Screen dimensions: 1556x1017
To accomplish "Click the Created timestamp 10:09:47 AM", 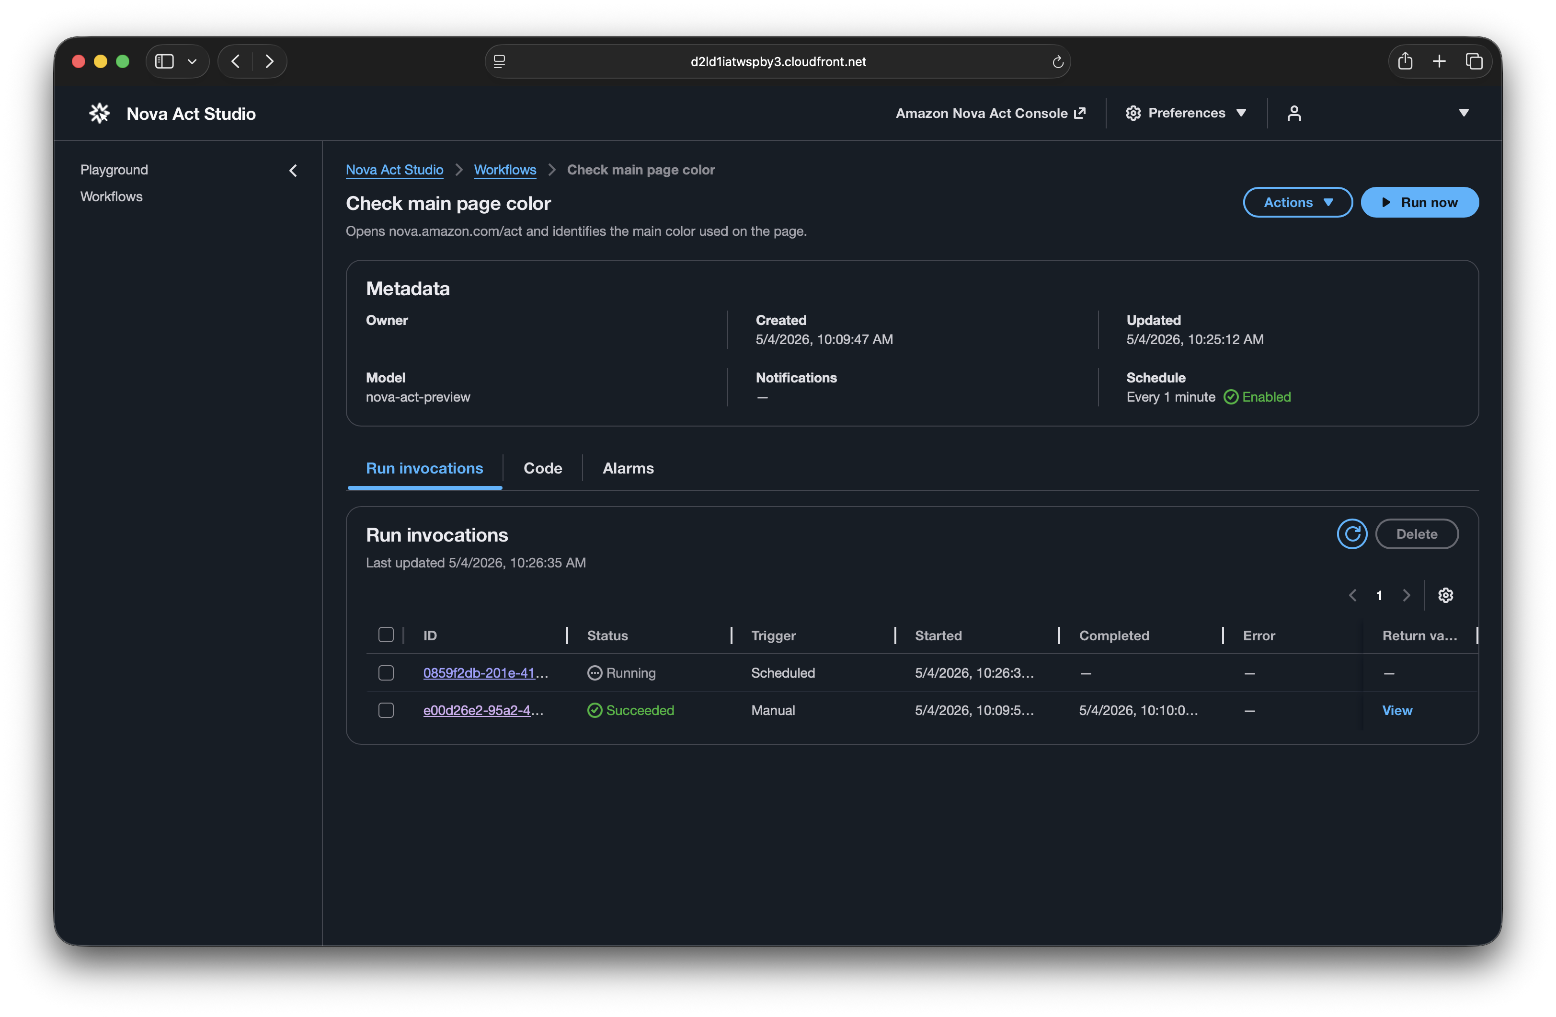I will tap(824, 339).
